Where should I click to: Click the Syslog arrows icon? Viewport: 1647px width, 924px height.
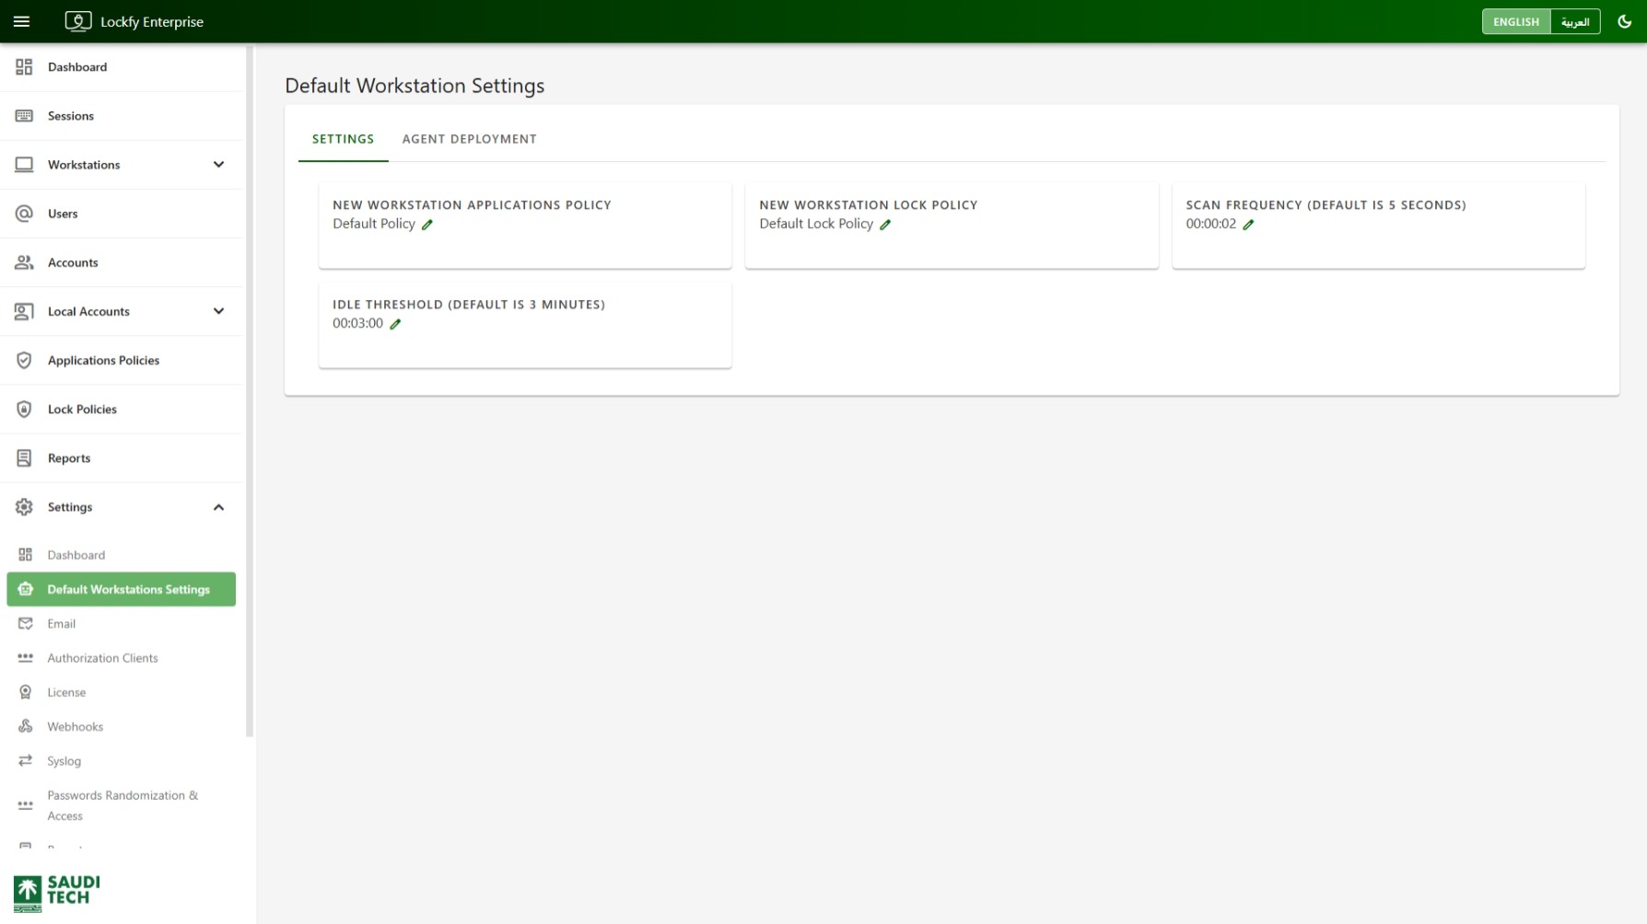(x=26, y=761)
